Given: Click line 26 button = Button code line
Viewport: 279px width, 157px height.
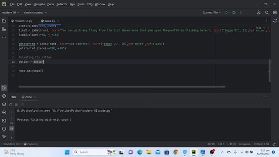Looking at the screenshot, I should 31,62.
